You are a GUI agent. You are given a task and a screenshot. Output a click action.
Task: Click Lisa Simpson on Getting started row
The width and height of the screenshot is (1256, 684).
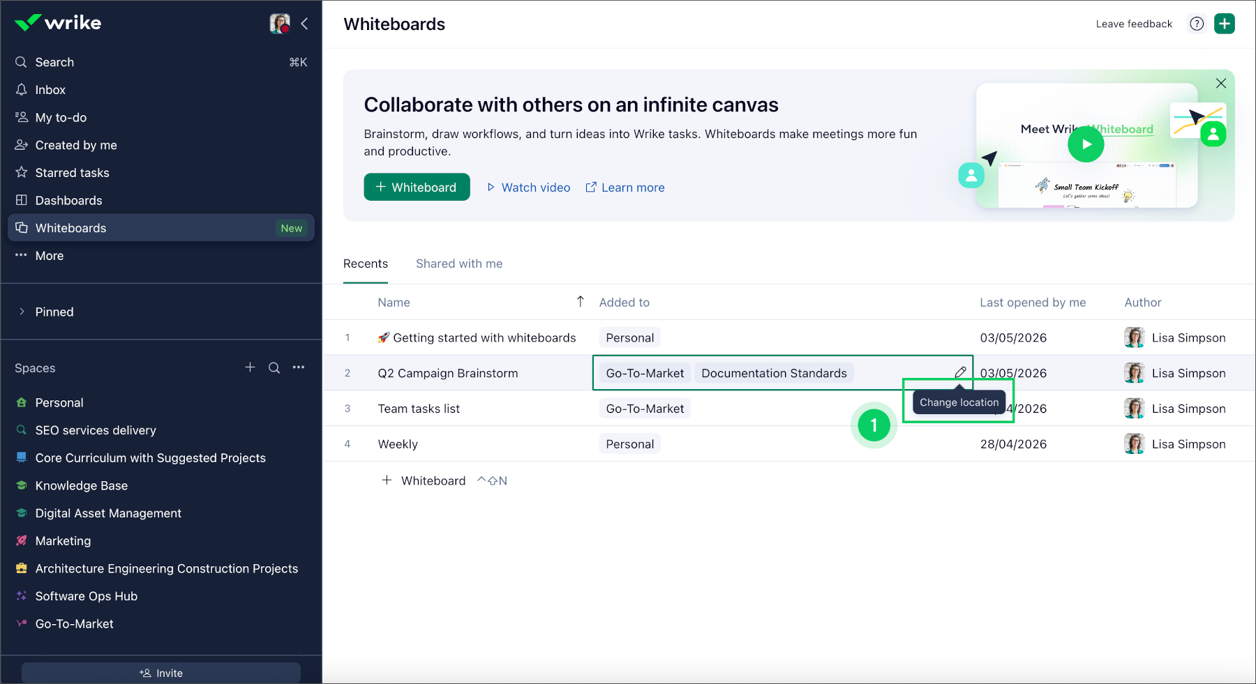click(1188, 337)
